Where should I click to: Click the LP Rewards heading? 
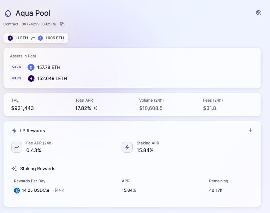tap(32, 131)
